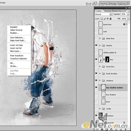This screenshot has width=131, height=131.
Task: Choose Fill... from context menu
Action: click(12, 63)
